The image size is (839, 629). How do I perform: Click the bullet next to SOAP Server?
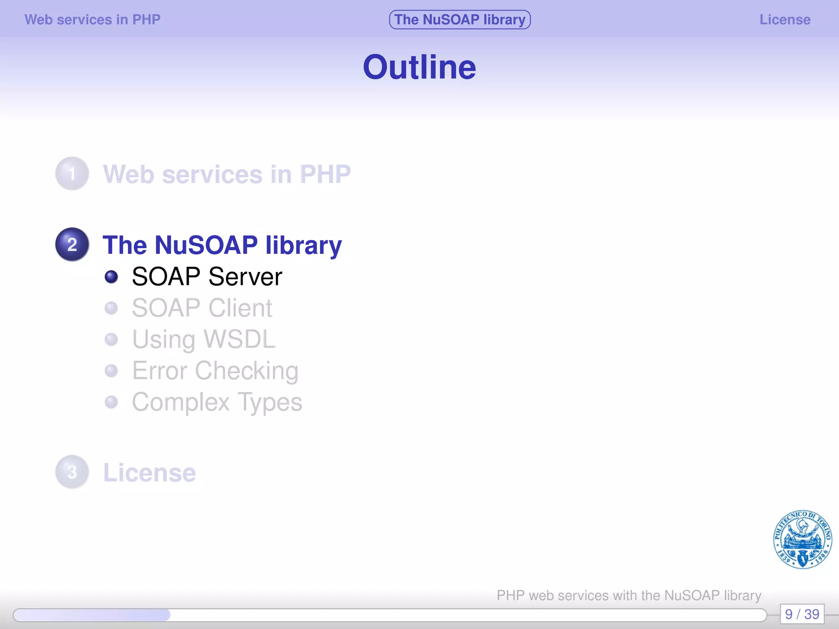point(111,277)
